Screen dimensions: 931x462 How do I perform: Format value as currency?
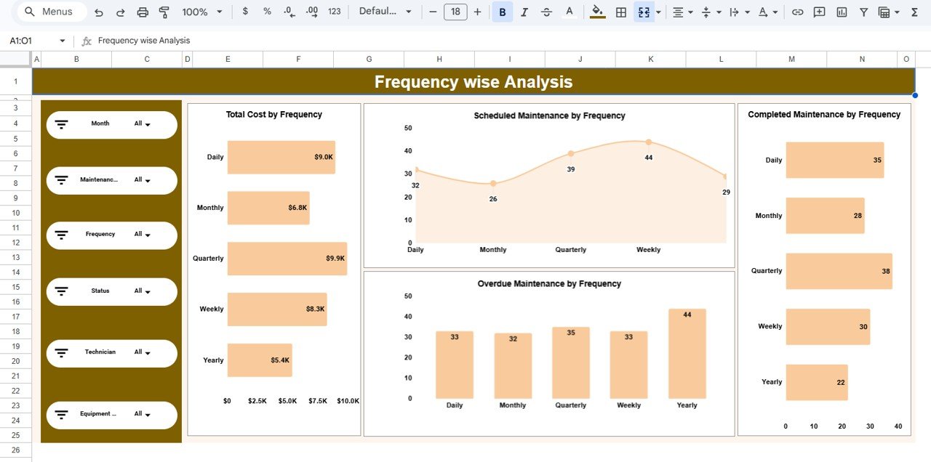[x=244, y=12]
